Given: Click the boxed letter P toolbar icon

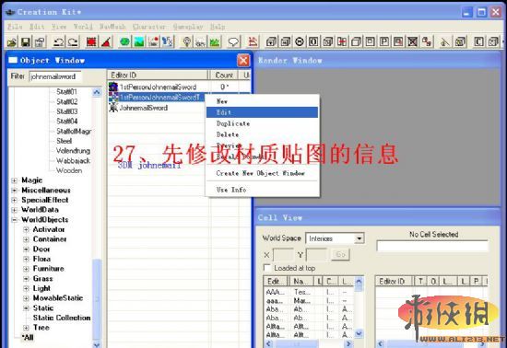Looking at the screenshot, I should pos(384,41).
